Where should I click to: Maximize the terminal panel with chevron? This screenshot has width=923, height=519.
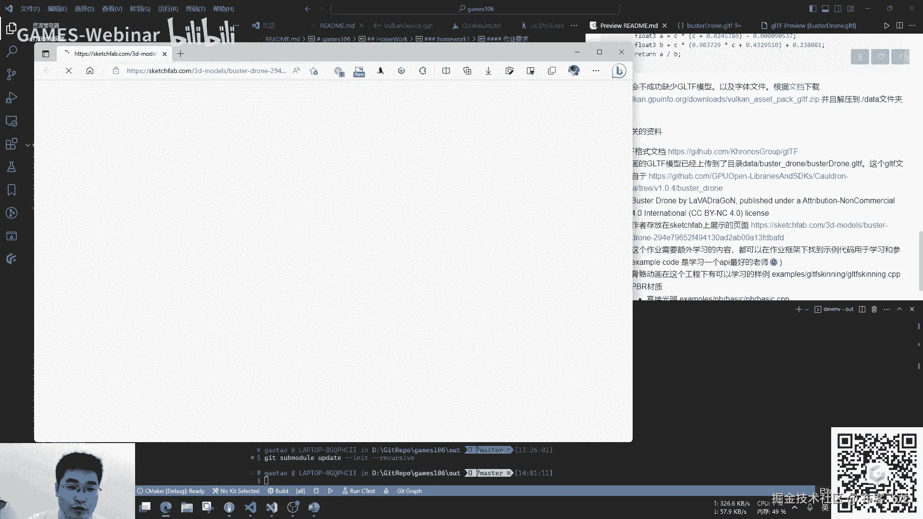click(899, 309)
